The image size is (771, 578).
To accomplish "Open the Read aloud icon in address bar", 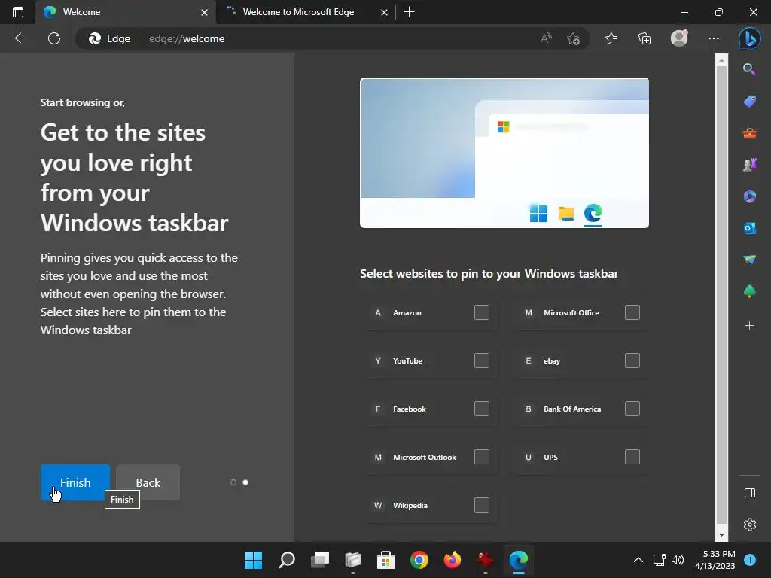I will [546, 38].
